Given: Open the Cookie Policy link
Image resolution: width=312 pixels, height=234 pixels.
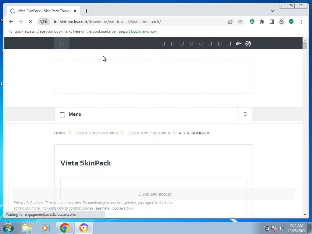Looking at the screenshot, I should tap(122, 208).
